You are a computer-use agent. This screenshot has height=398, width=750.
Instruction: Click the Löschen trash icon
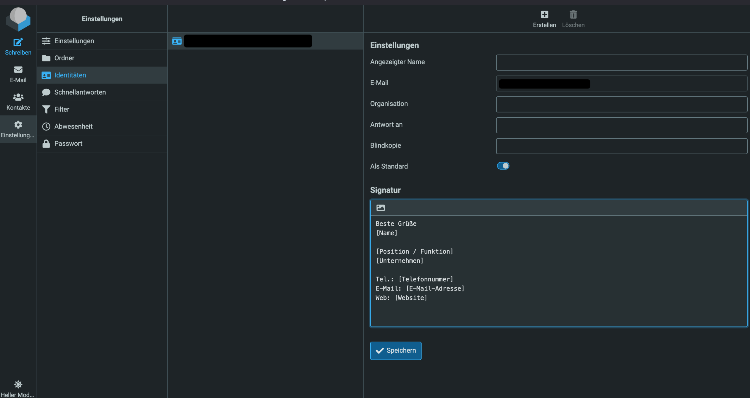click(x=573, y=15)
